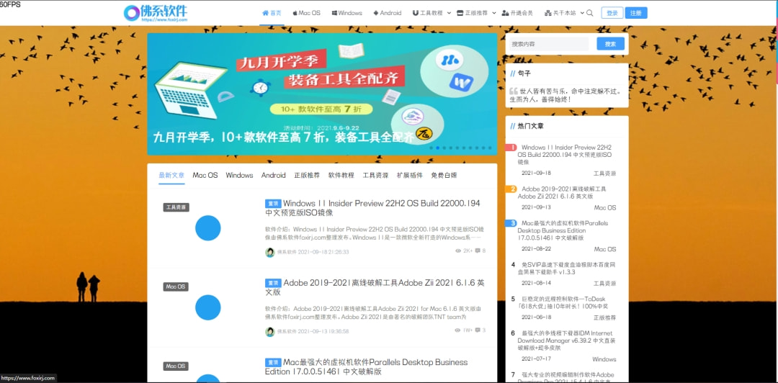Switch to the Android article tab
Image resolution: width=778 pixels, height=383 pixels.
point(274,175)
